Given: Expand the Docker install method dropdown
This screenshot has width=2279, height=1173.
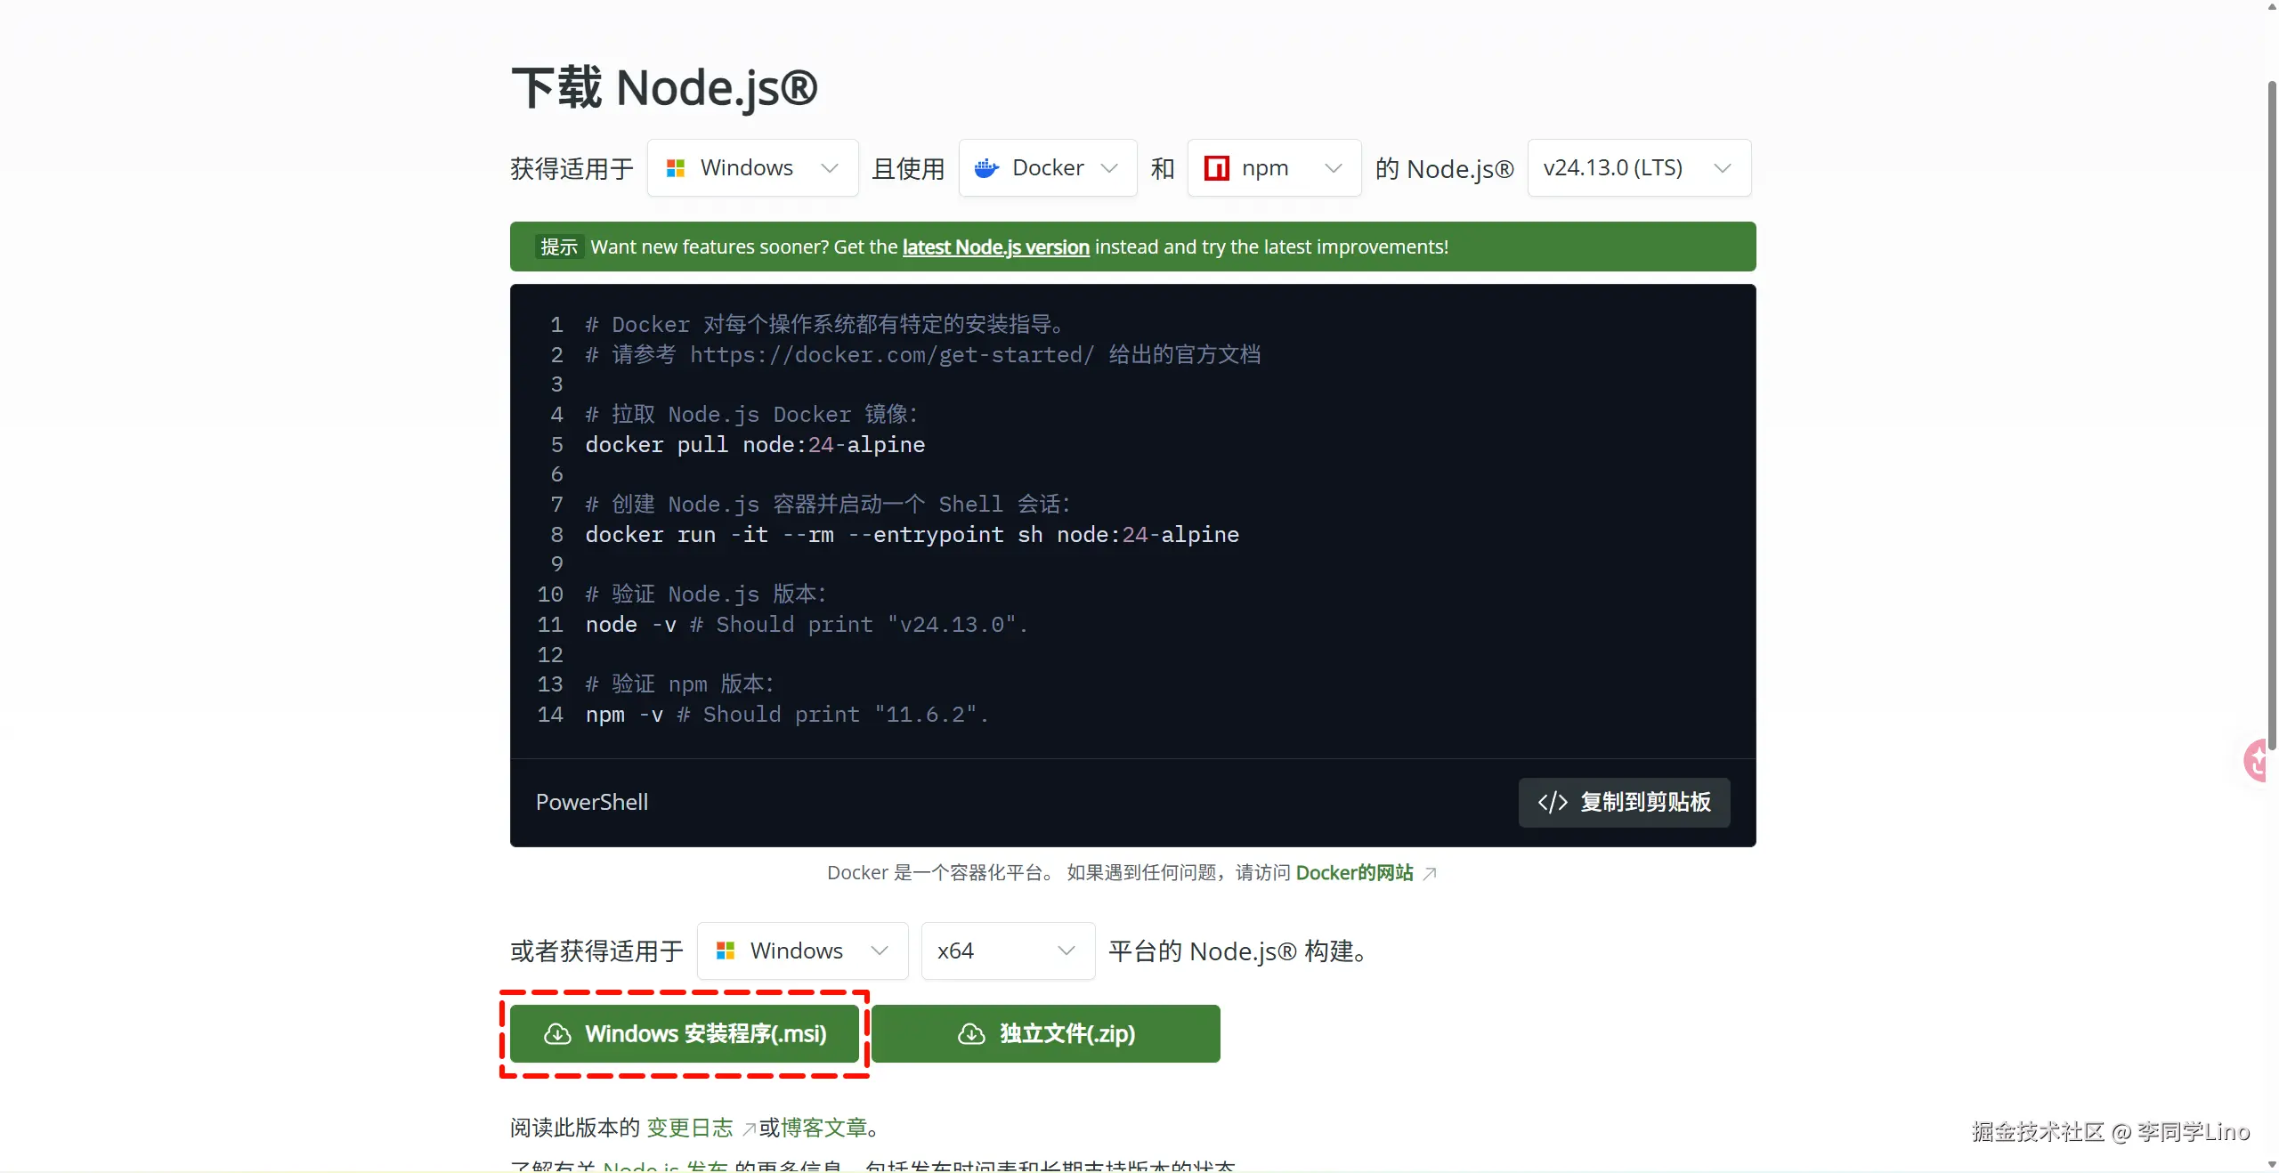Looking at the screenshot, I should point(1047,168).
